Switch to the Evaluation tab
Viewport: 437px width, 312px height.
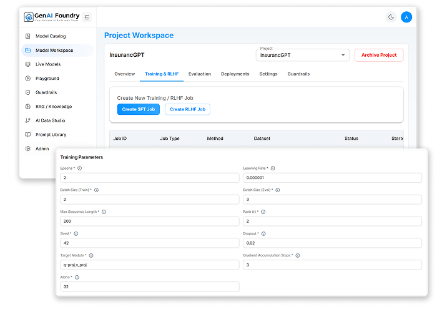coord(200,74)
